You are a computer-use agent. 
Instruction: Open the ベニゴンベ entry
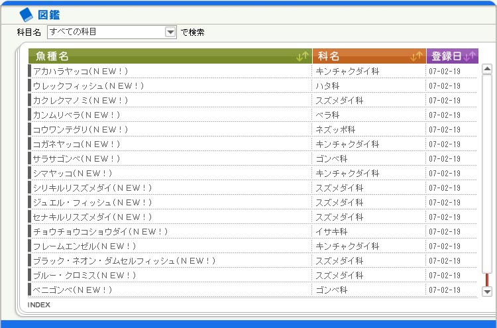(x=73, y=290)
